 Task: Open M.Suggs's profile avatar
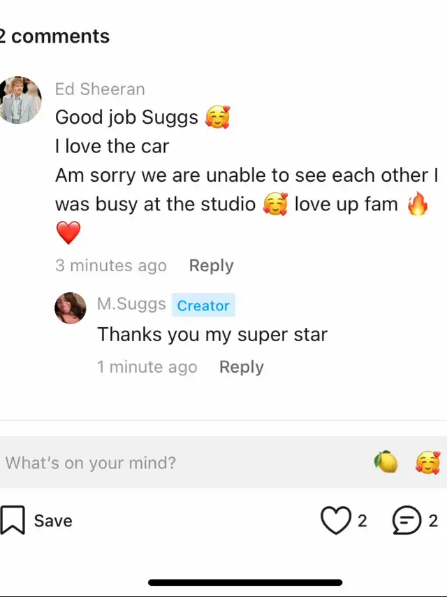pos(71,308)
